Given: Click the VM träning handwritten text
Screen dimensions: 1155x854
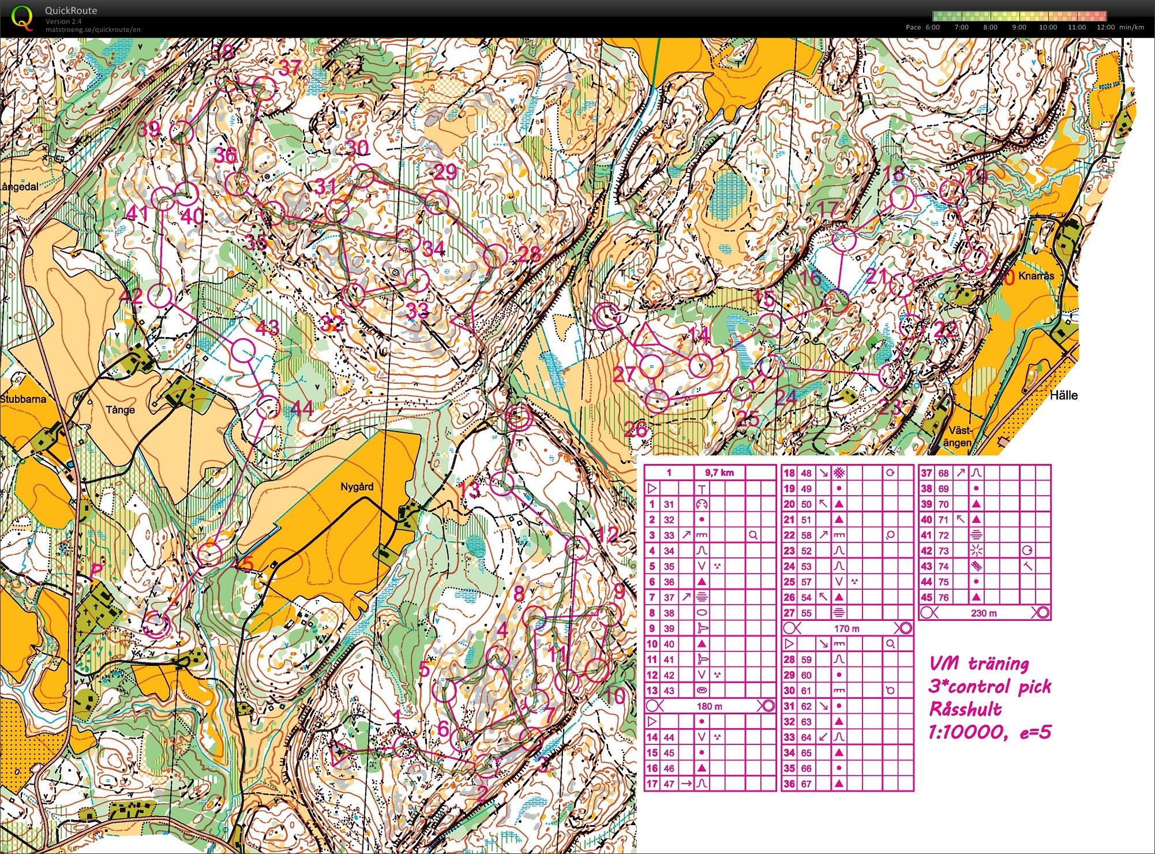Looking at the screenshot, I should [x=980, y=663].
